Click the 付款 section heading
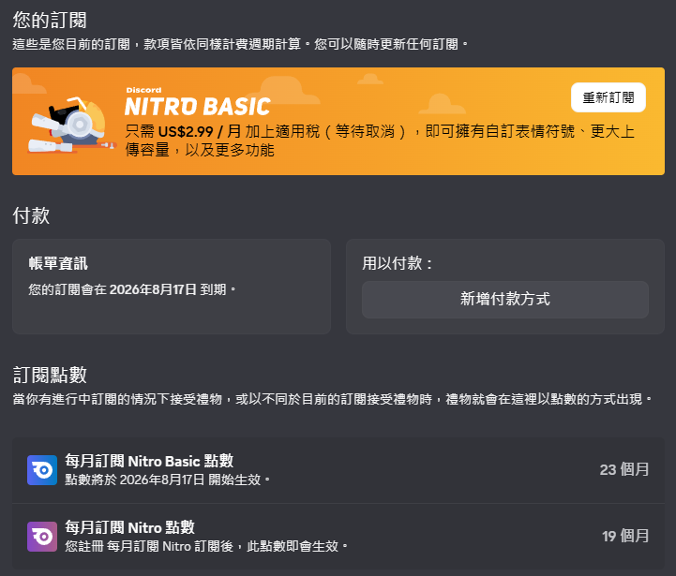 click(x=31, y=215)
